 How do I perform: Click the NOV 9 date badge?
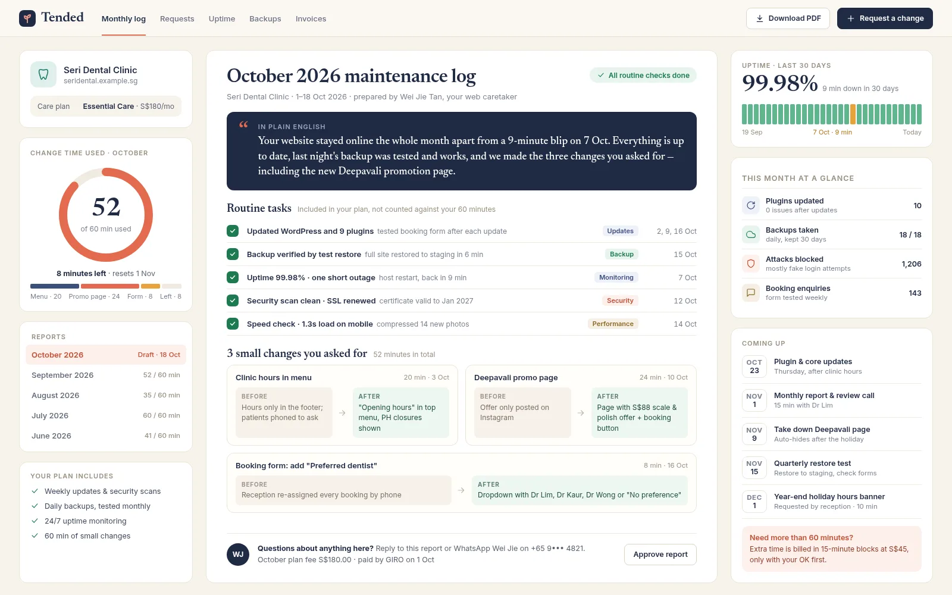(754, 434)
